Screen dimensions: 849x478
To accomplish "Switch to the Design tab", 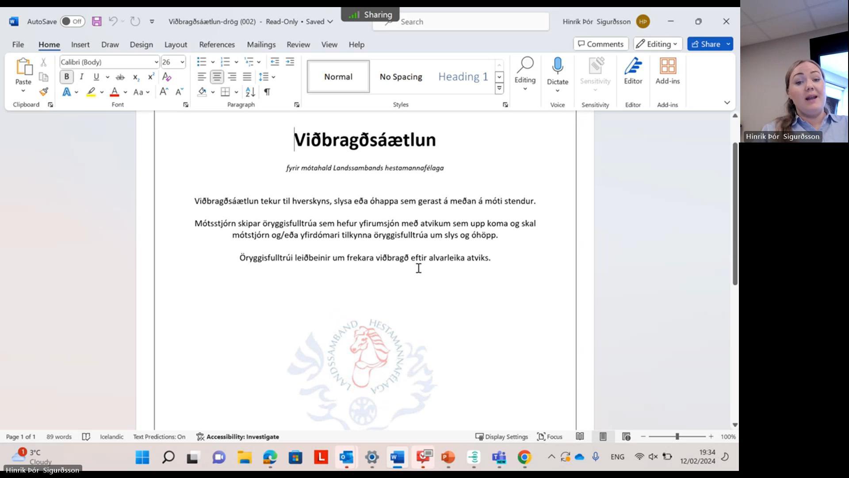I will 141,45.
